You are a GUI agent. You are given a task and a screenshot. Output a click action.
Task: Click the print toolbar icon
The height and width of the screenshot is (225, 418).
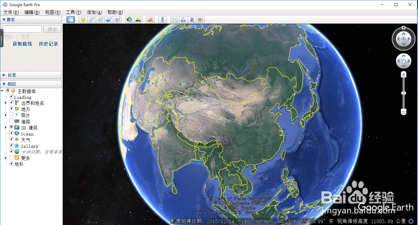(183, 20)
